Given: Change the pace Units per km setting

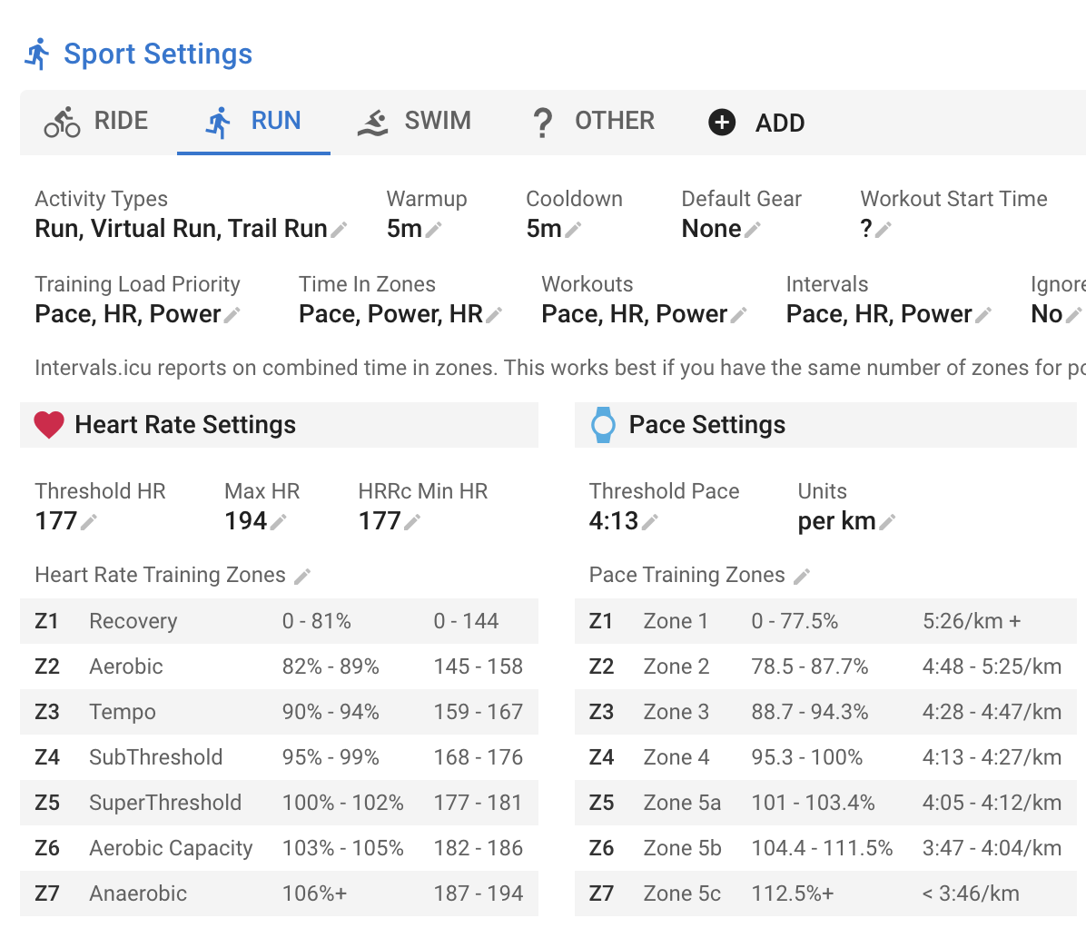Looking at the screenshot, I should pos(888,522).
